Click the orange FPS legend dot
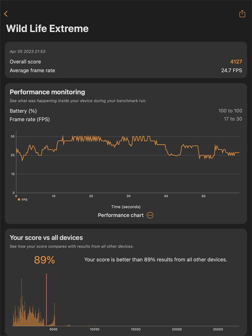 (x=19, y=200)
